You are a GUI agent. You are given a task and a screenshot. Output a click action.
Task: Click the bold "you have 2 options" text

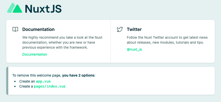78,75
